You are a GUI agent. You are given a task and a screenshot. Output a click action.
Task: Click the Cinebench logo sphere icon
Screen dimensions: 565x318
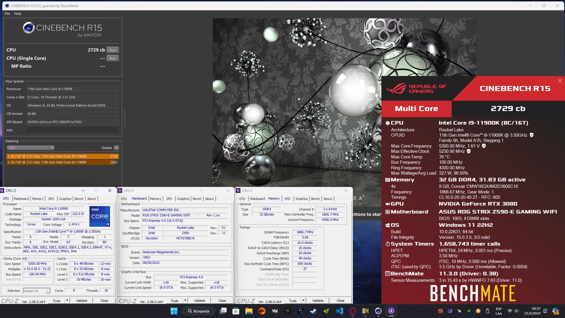click(x=29, y=28)
